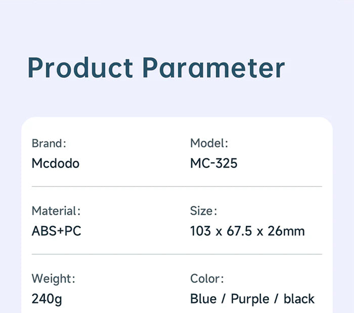Click the Color label
Image resolution: width=354 pixels, height=313 pixels.
pyautogui.click(x=207, y=279)
